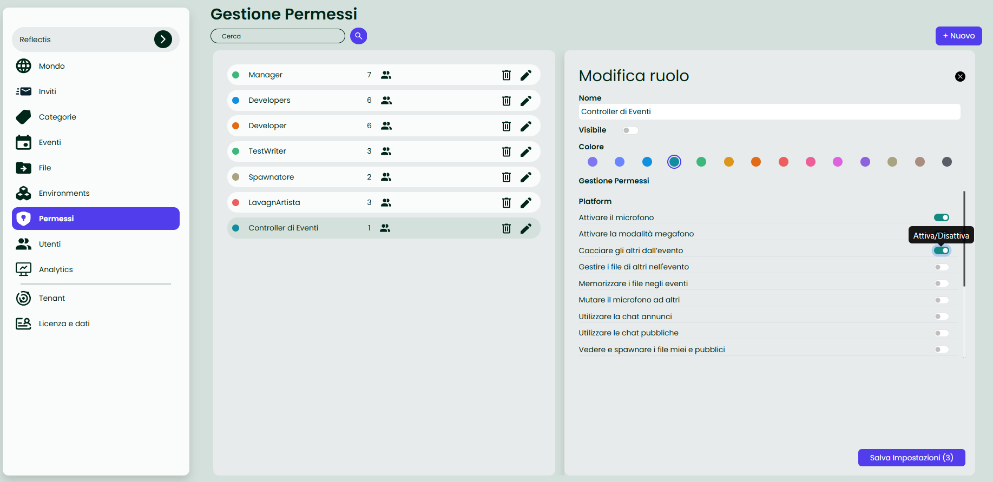This screenshot has width=993, height=482.
Task: Delete the Manager role
Action: [507, 75]
